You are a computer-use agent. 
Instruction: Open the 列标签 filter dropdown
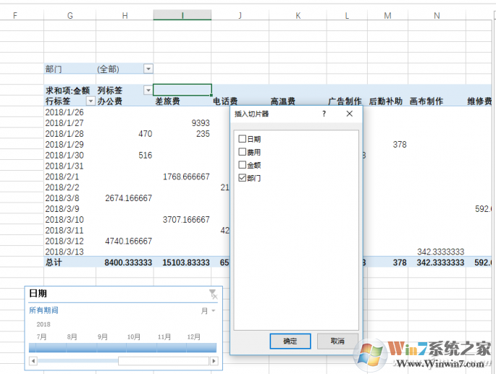pyautogui.click(x=148, y=90)
